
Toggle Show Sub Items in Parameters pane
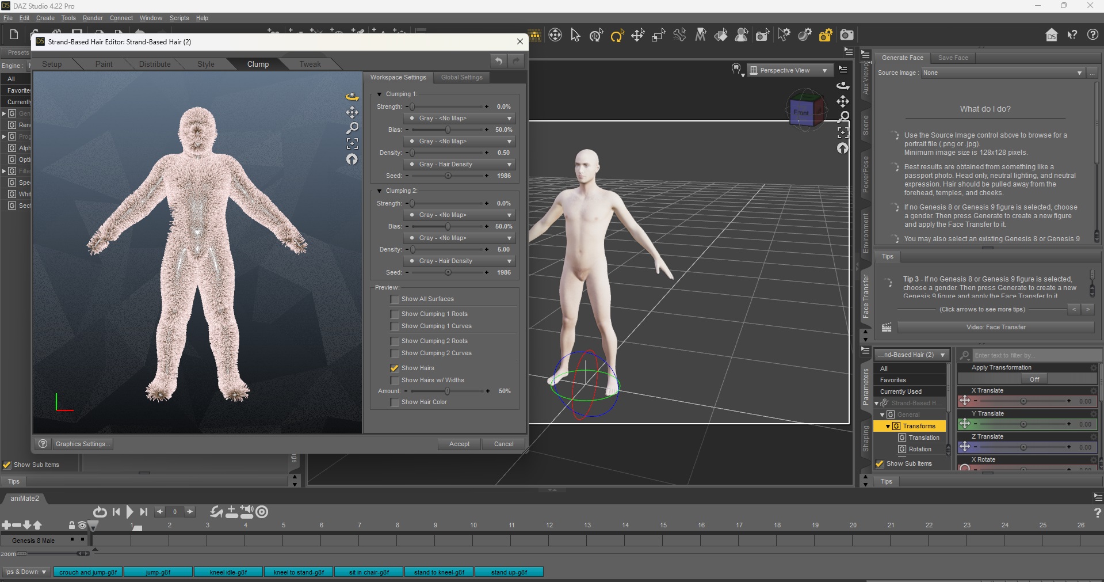tap(880, 464)
